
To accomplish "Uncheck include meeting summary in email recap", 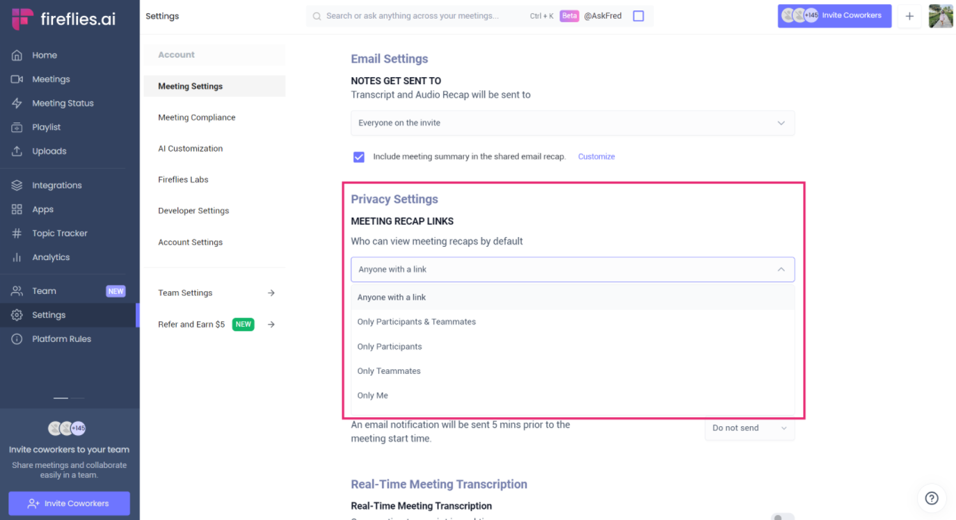I will coord(358,156).
